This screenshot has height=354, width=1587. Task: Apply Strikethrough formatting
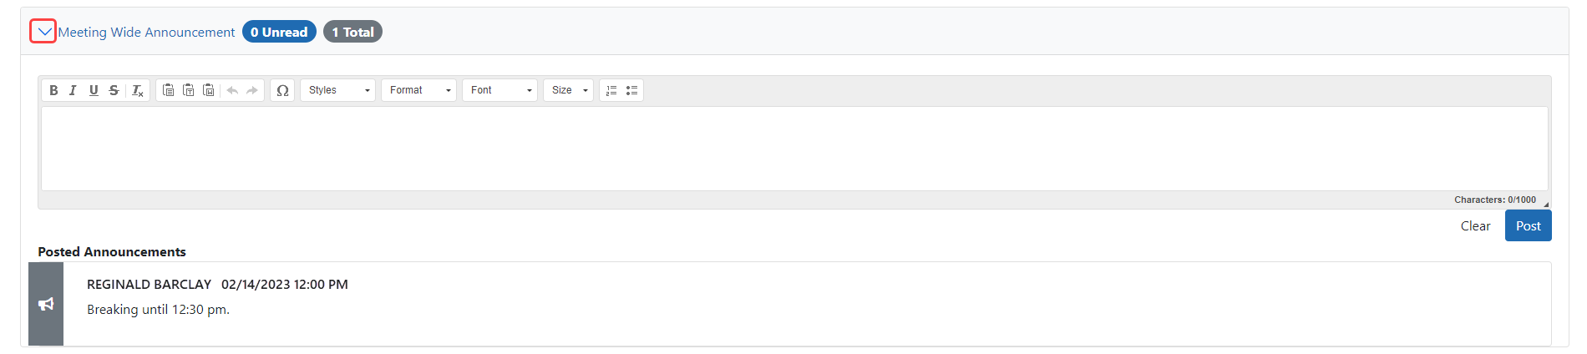pyautogui.click(x=114, y=90)
